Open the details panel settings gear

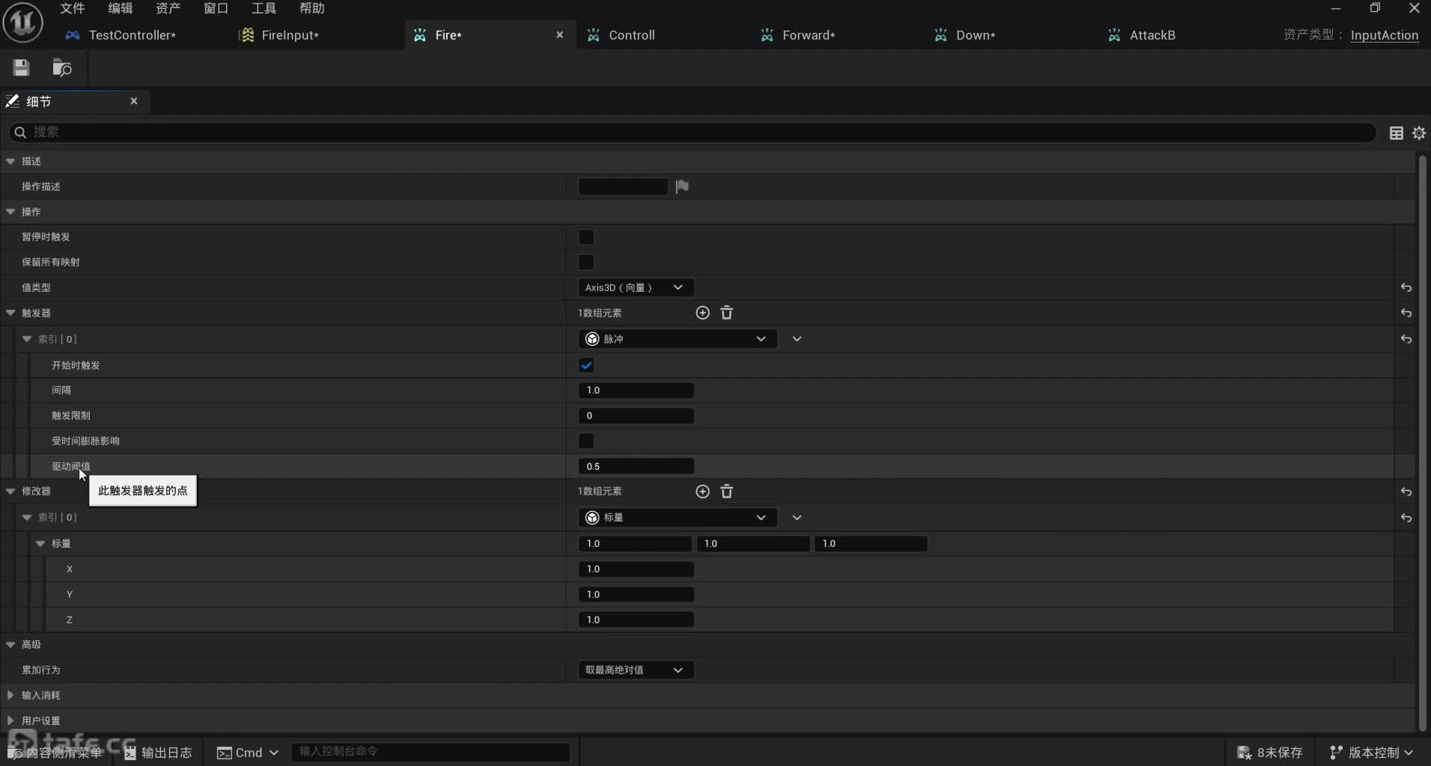click(x=1419, y=133)
